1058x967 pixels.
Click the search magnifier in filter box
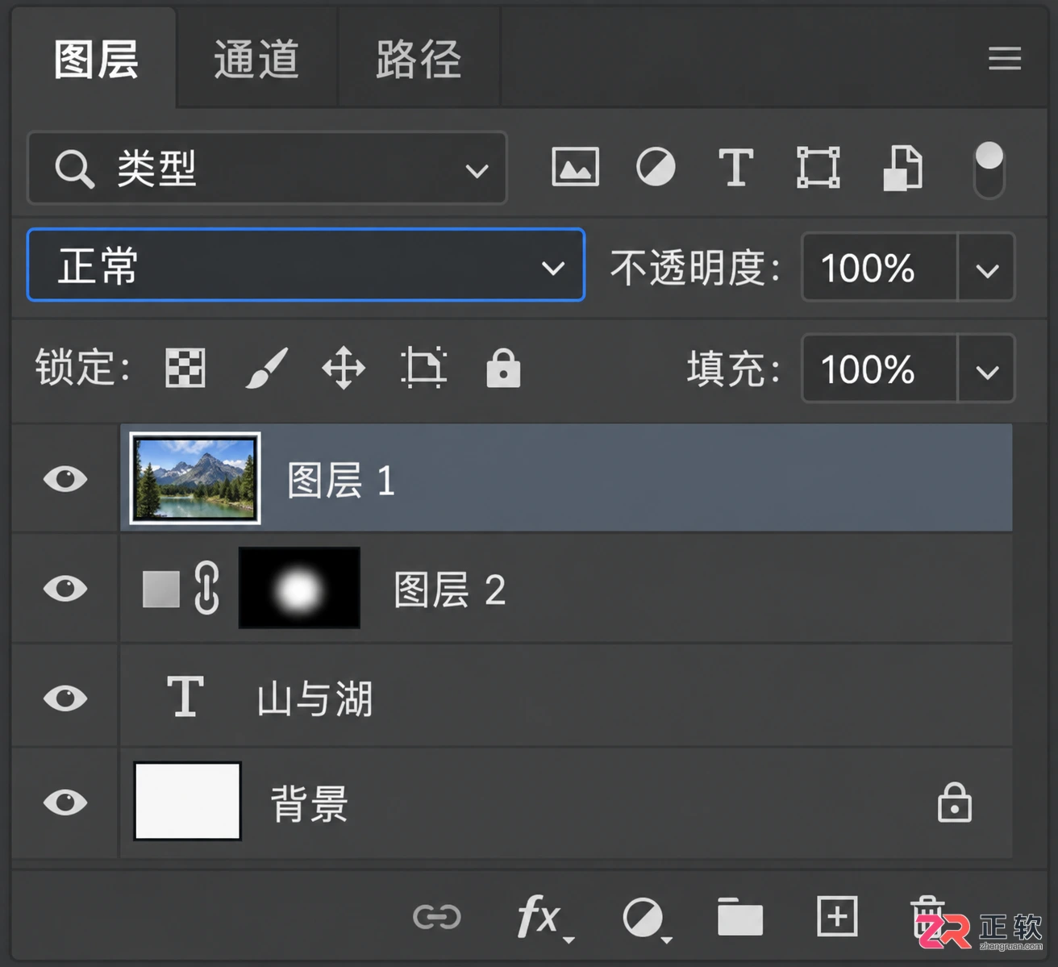tap(74, 169)
